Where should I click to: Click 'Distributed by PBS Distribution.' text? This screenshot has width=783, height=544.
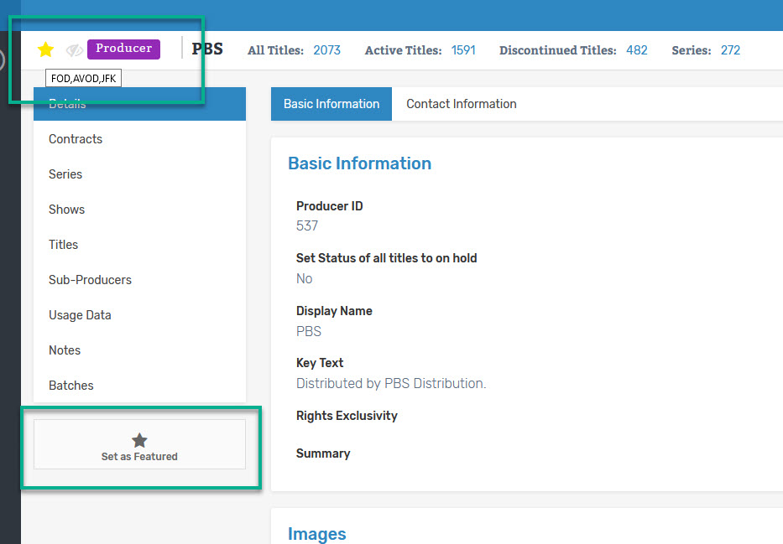(391, 383)
